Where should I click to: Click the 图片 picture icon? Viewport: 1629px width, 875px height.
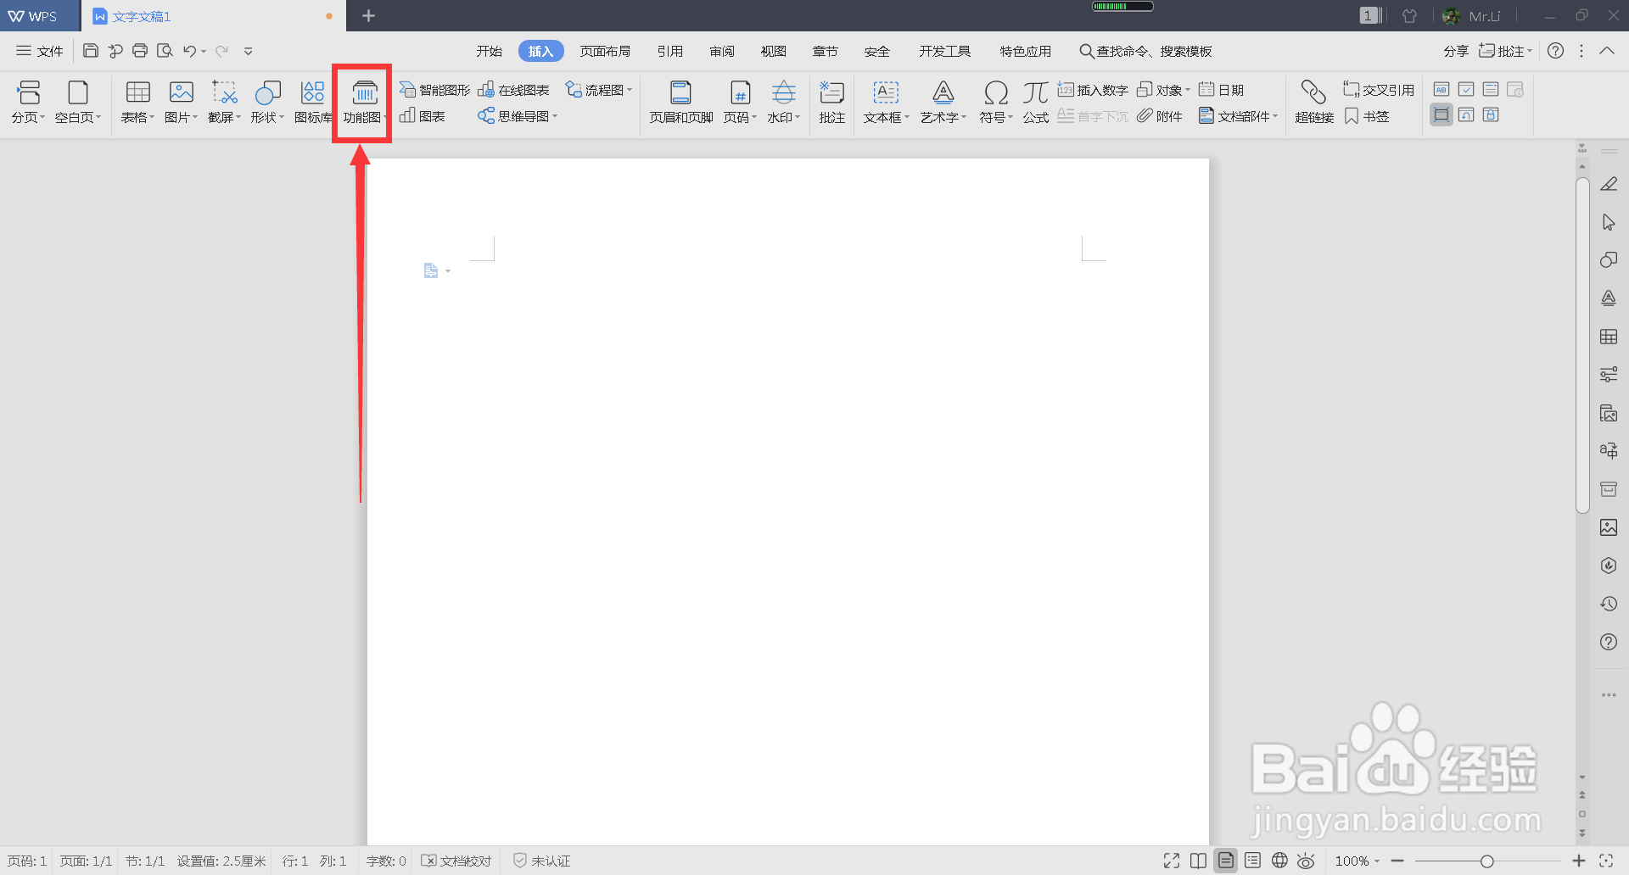181,92
